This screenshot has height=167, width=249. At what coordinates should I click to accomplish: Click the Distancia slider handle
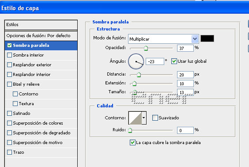coord(139,75)
